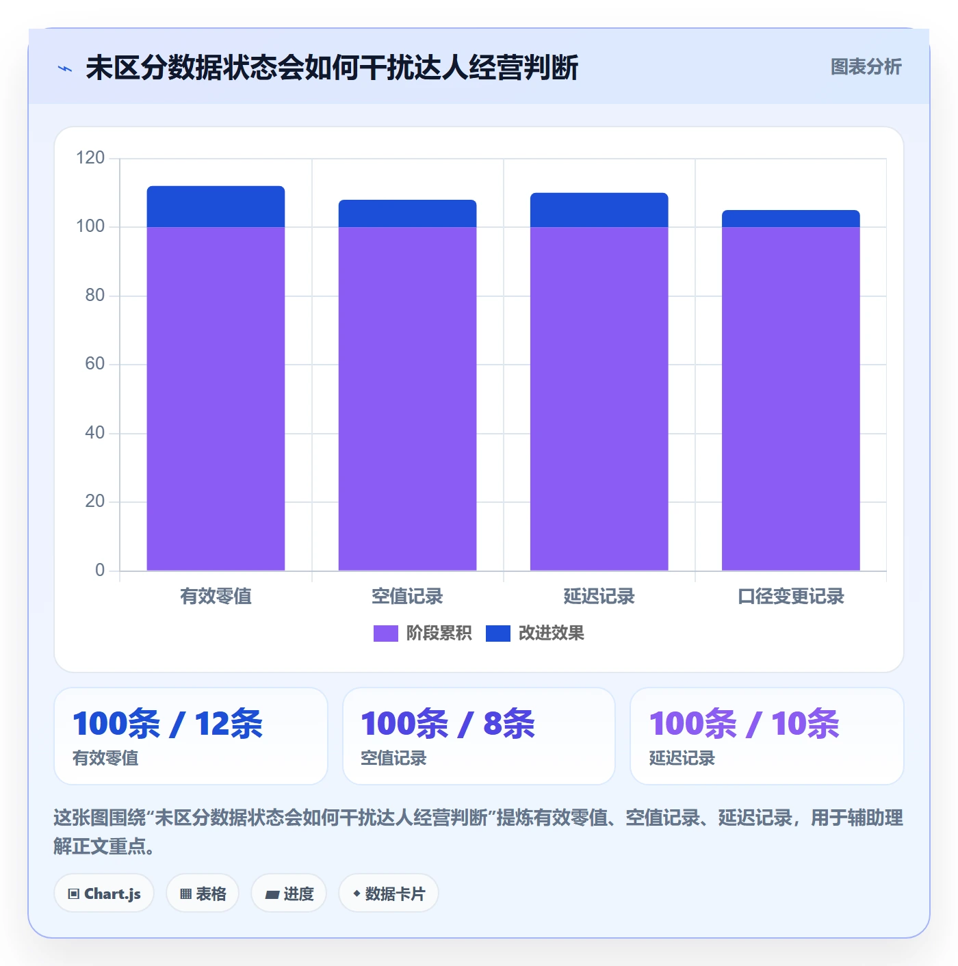Click the blue top of 空值记录 bar
958x966 pixels.
(407, 213)
